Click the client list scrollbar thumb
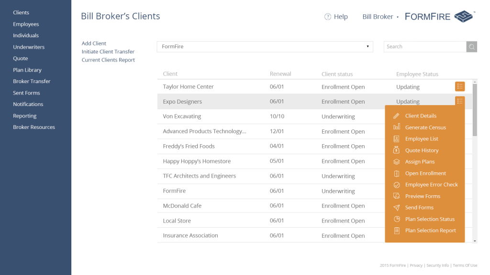 [x=475, y=110]
